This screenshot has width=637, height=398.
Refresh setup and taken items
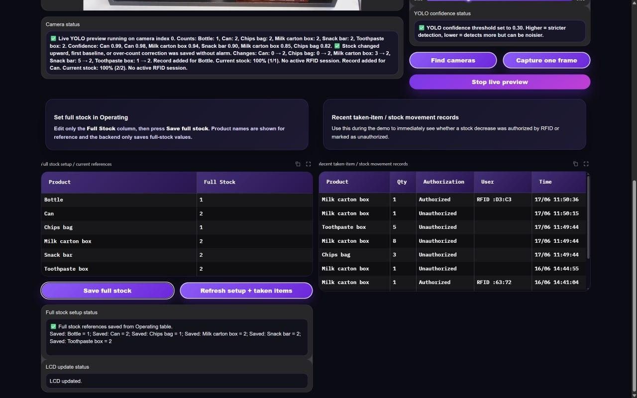pyautogui.click(x=246, y=291)
